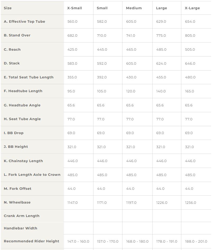This screenshot has height=250, width=213.
Task: Click the X-Small column header
Action: click(74, 8)
